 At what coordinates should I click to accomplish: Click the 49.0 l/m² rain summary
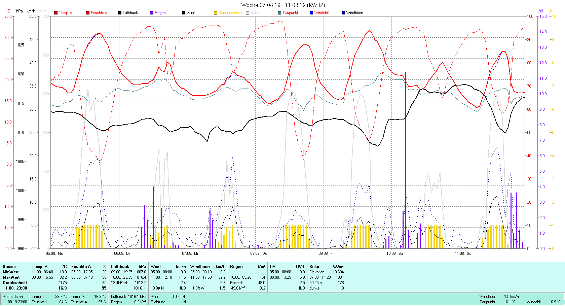point(238,288)
